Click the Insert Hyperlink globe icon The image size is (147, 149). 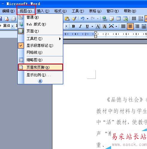pos(105,19)
